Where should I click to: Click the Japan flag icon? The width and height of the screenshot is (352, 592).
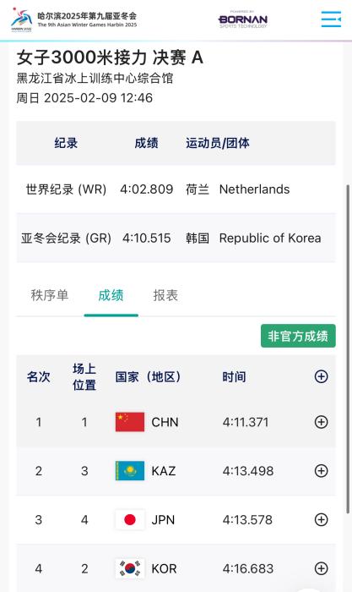[x=130, y=520]
